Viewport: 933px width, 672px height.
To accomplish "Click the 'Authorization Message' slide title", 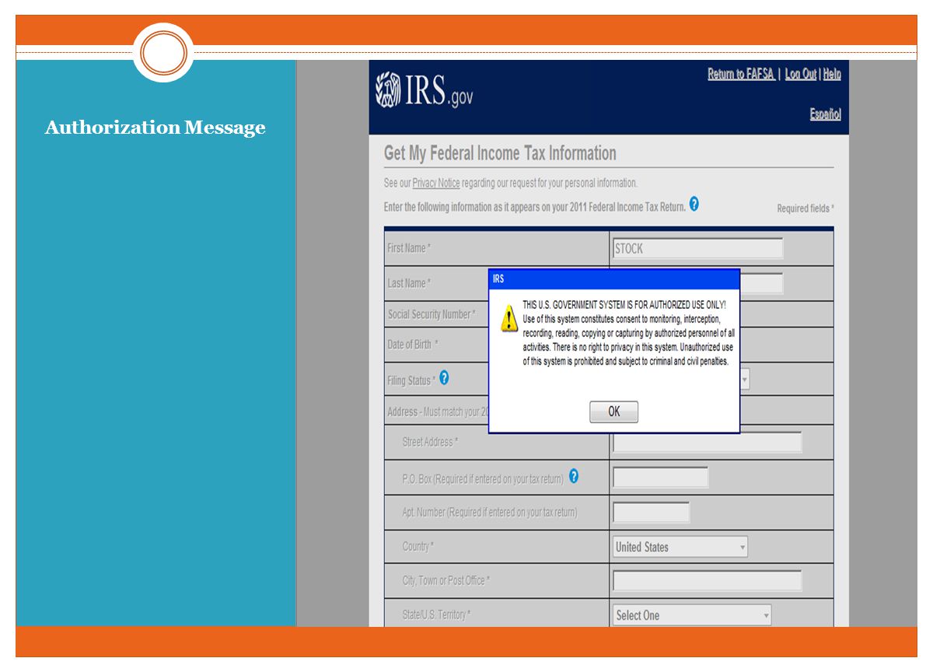I will [155, 128].
